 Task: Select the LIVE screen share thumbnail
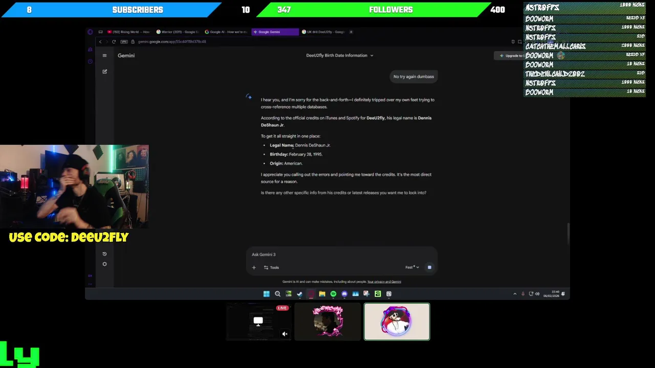(x=258, y=321)
